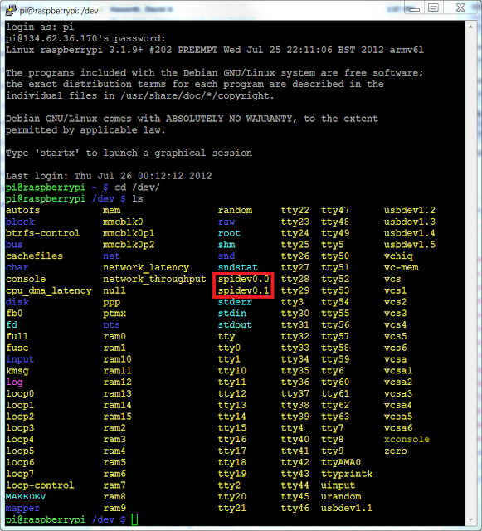
Task: Click the 'cachefiles' entry
Action: pos(34,256)
